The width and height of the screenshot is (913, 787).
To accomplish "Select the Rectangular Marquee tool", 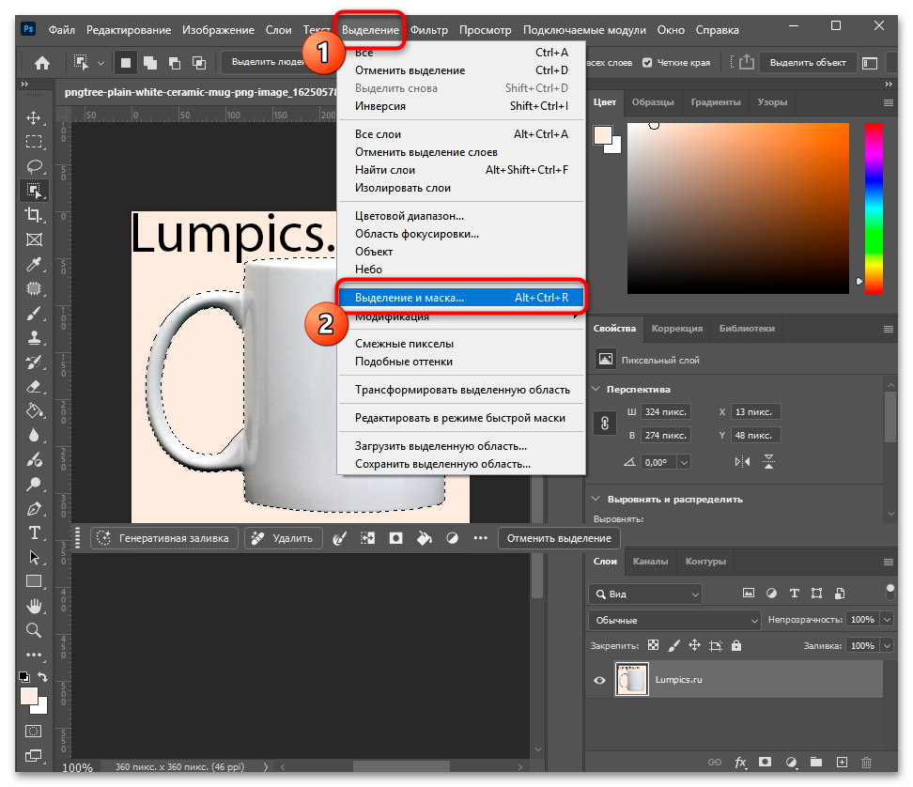I will (x=34, y=142).
